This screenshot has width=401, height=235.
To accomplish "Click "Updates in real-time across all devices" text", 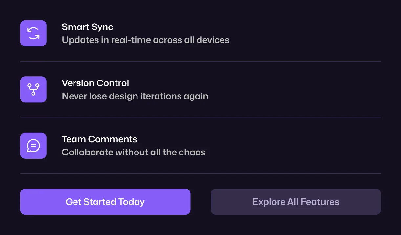I will point(145,40).
